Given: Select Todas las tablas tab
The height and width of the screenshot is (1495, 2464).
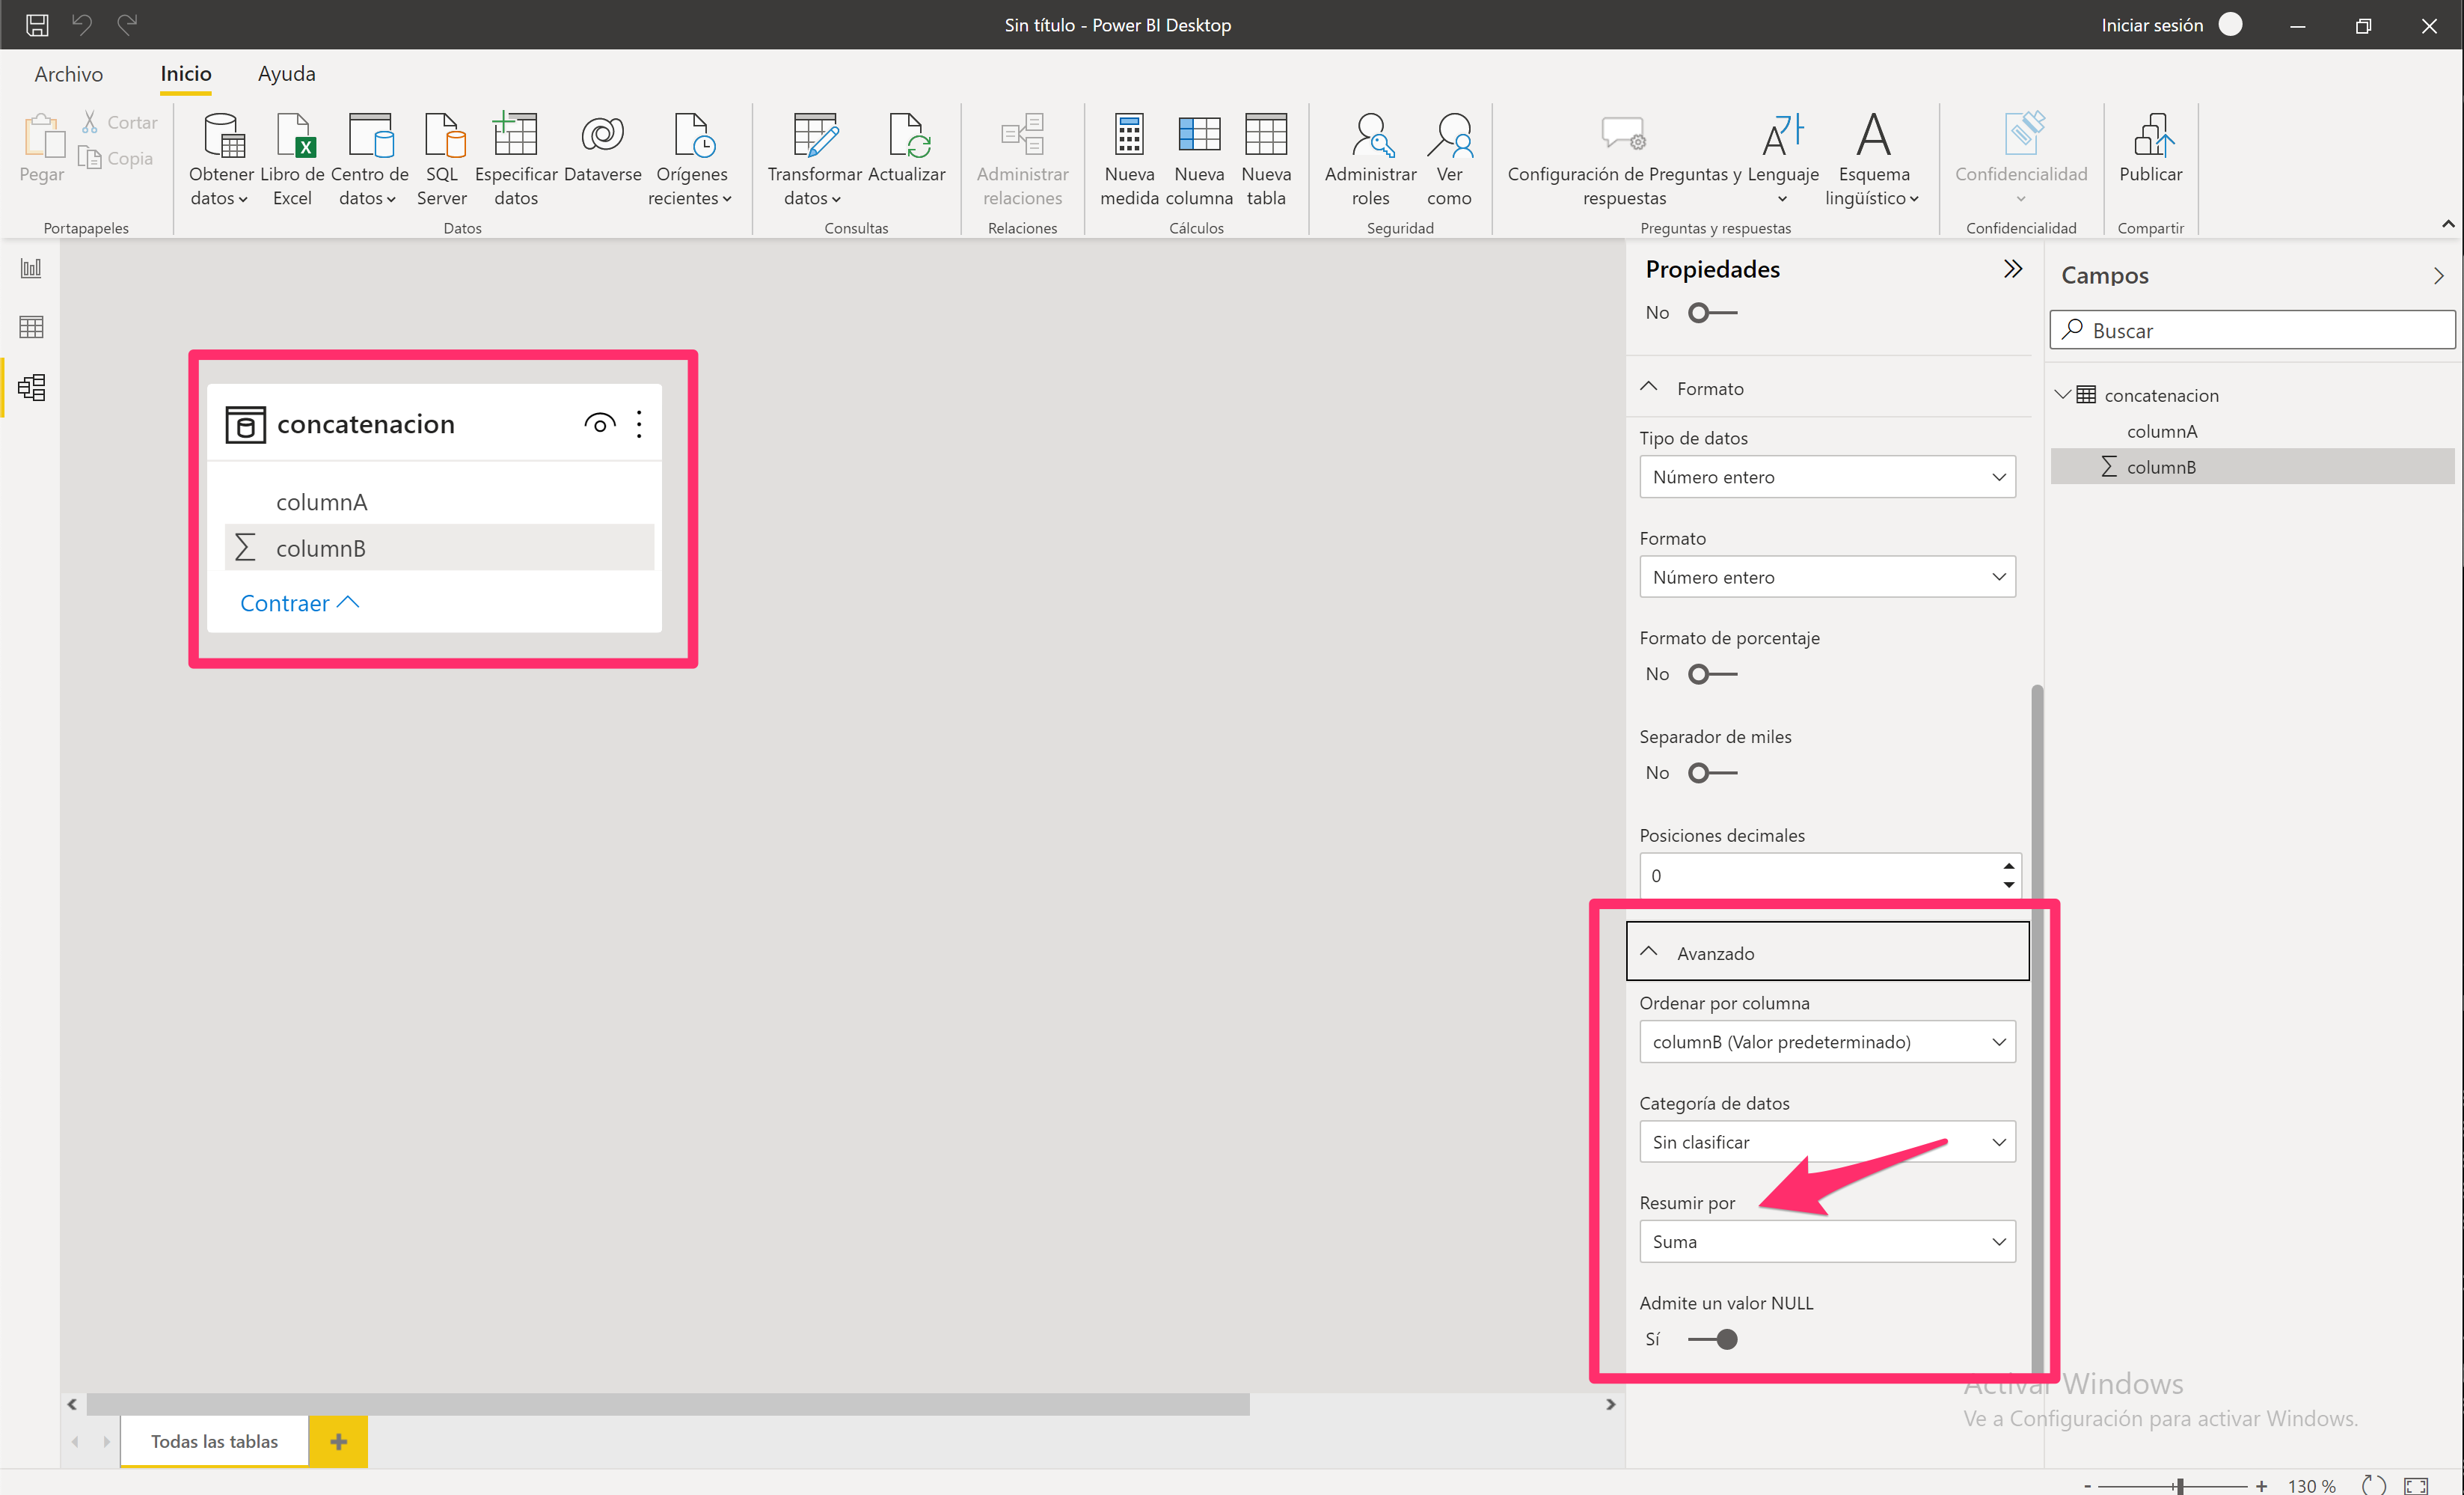Looking at the screenshot, I should pos(215,1441).
